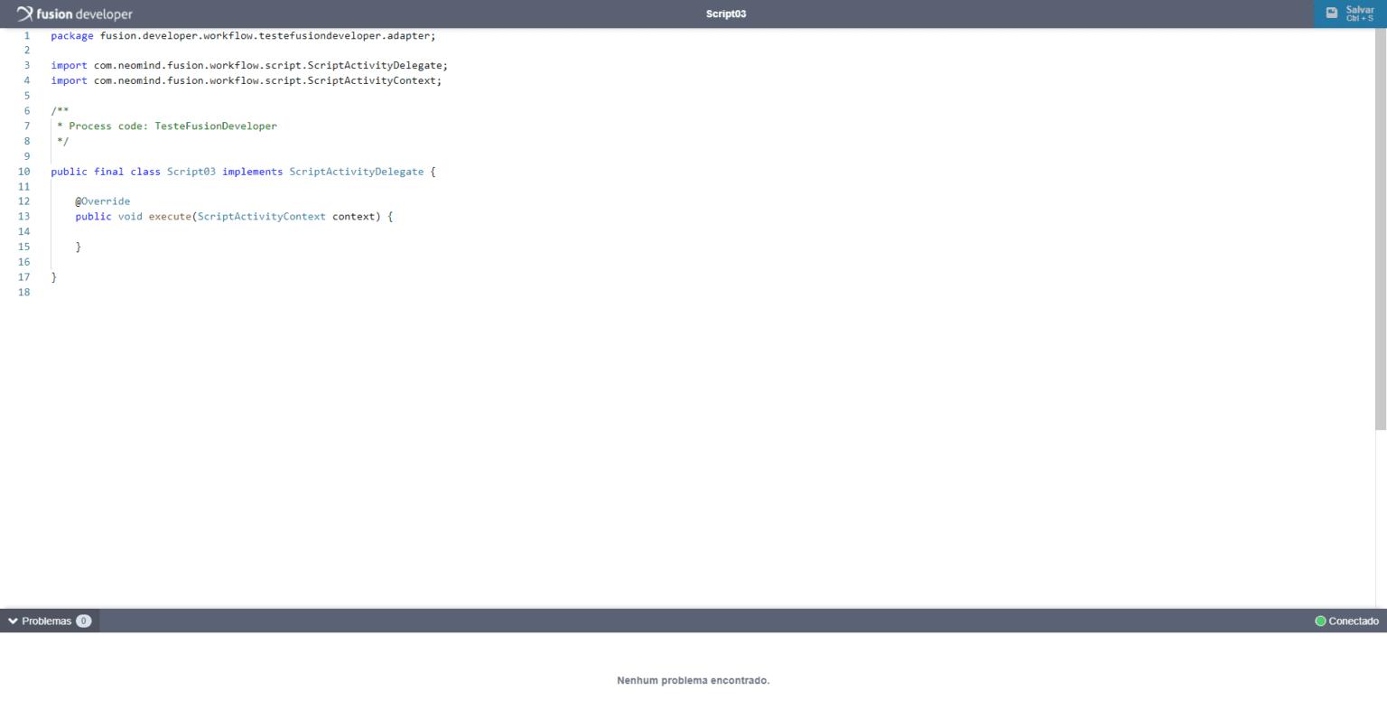Open the Problemas tab
The width and height of the screenshot is (1387, 728).
(46, 621)
